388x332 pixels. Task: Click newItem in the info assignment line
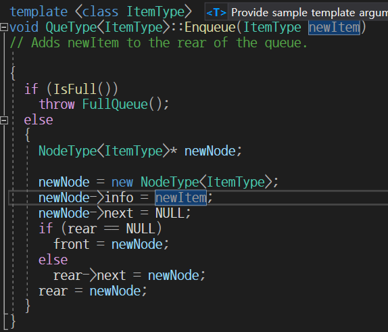(180, 197)
